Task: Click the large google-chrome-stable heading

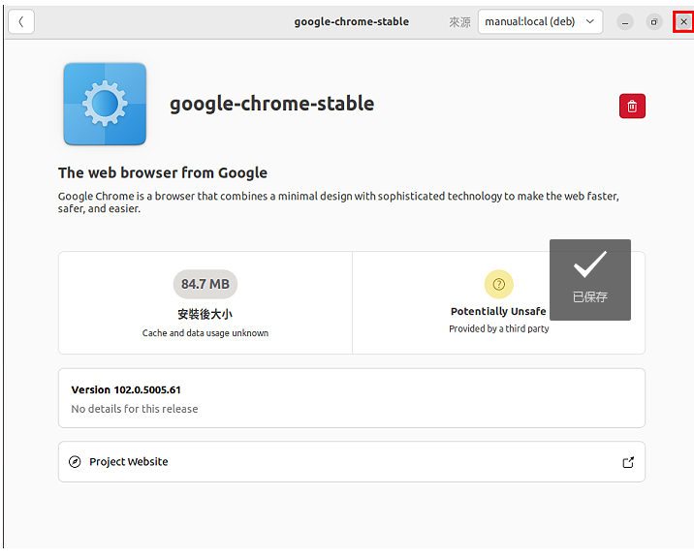Action: (x=271, y=104)
